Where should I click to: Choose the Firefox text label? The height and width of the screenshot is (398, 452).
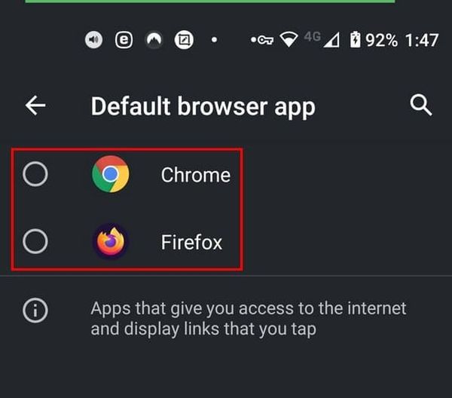coord(191,242)
